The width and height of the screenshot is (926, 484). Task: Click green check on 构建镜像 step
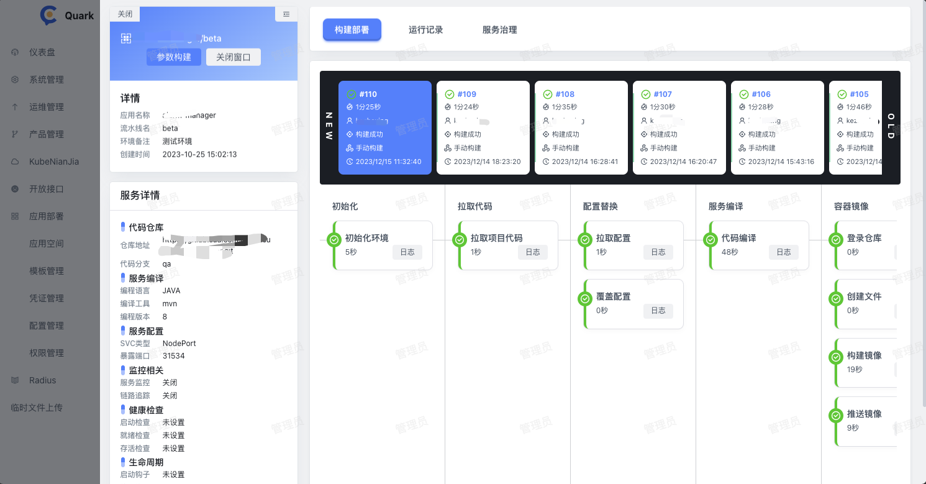point(836,357)
